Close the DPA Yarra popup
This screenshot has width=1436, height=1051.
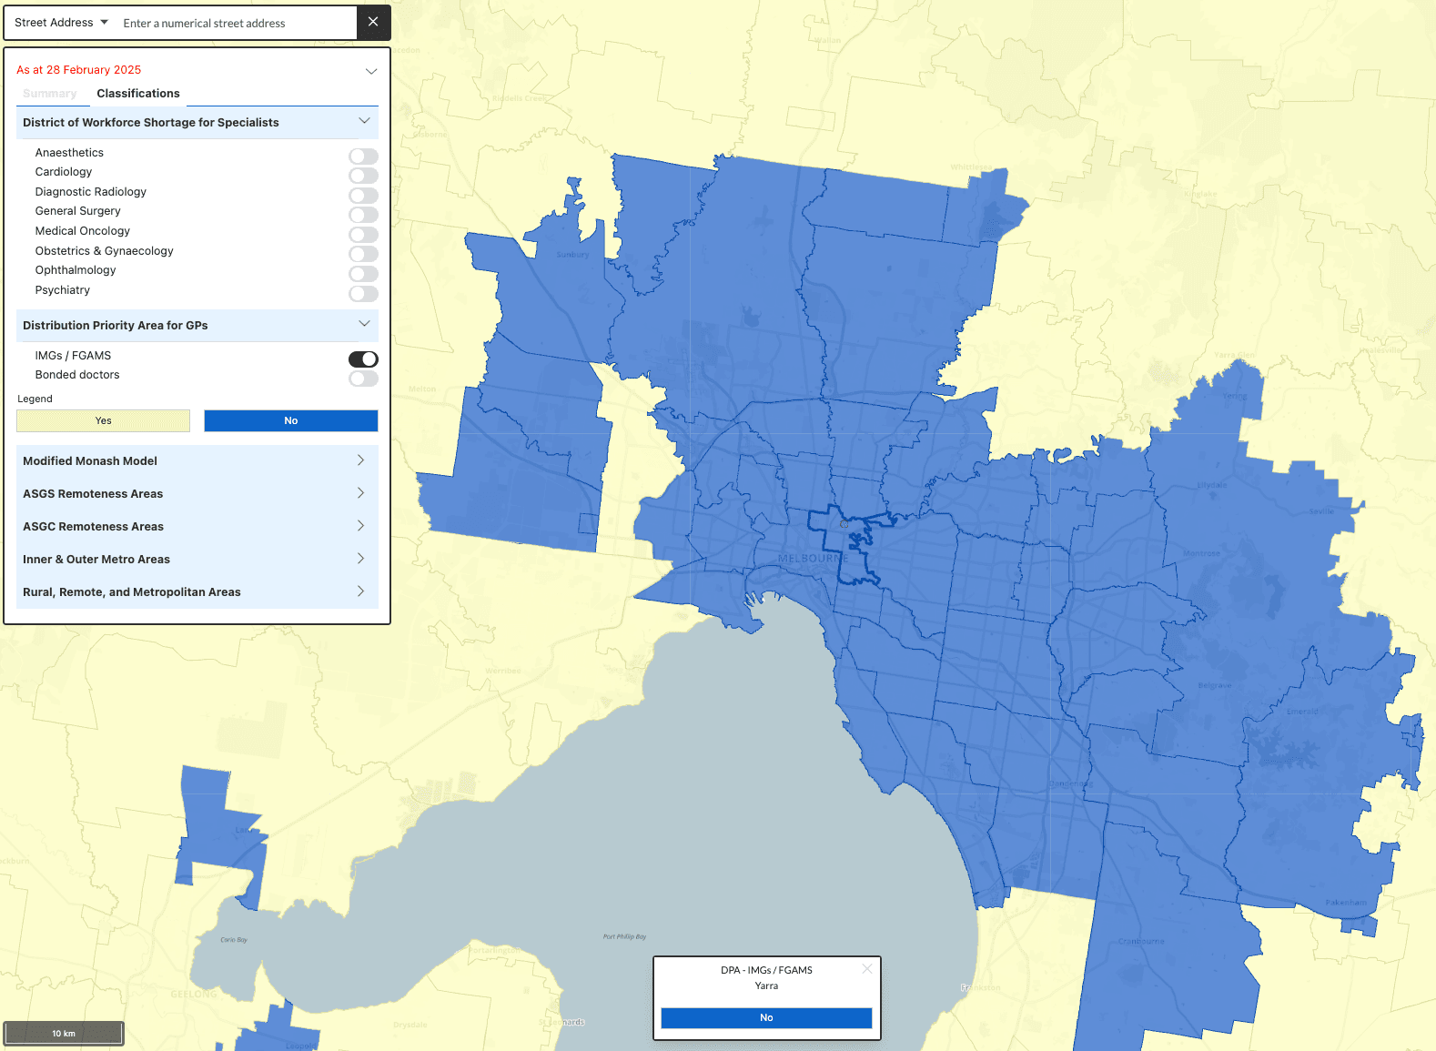point(866,969)
